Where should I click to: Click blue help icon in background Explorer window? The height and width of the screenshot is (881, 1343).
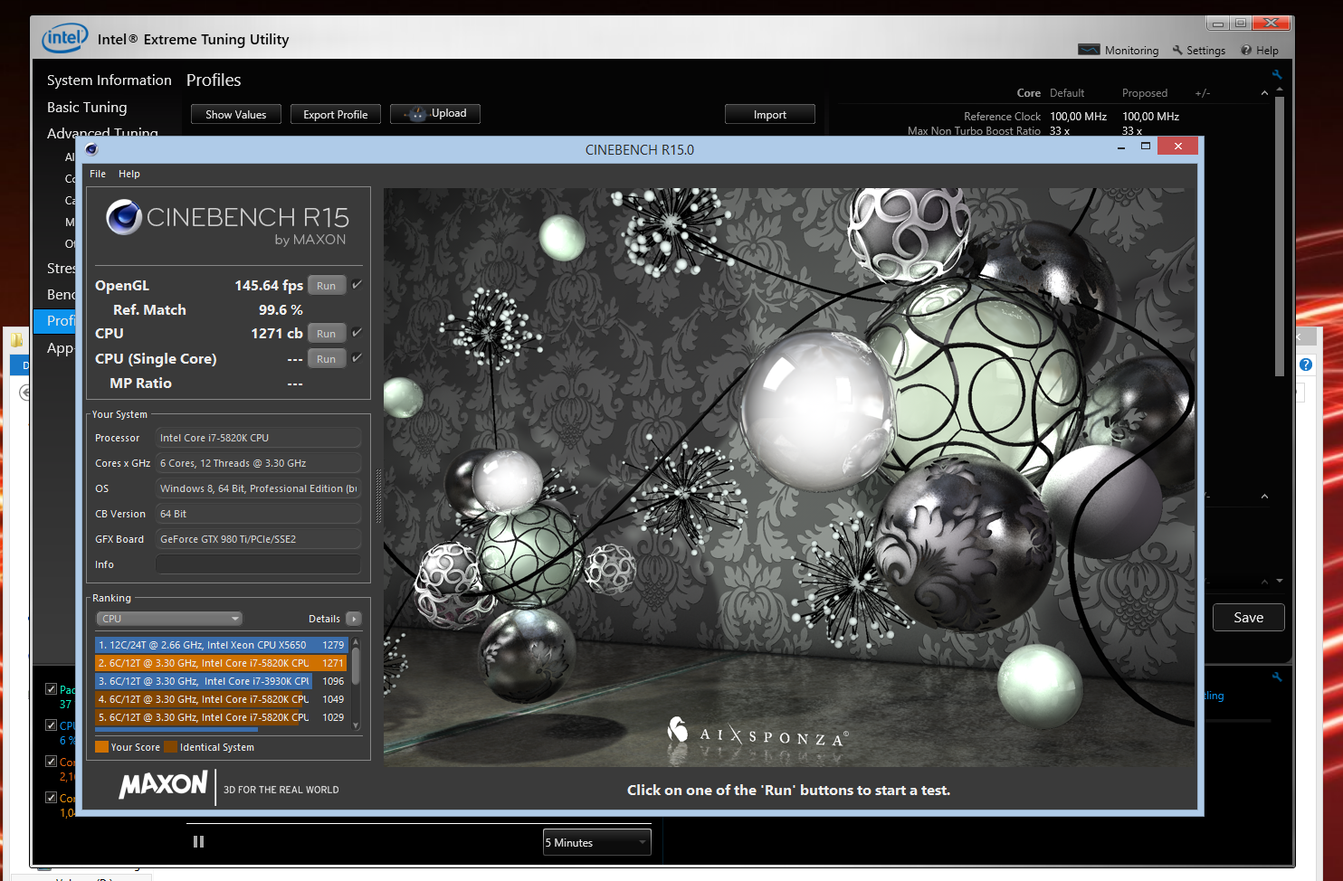pyautogui.click(x=1306, y=365)
